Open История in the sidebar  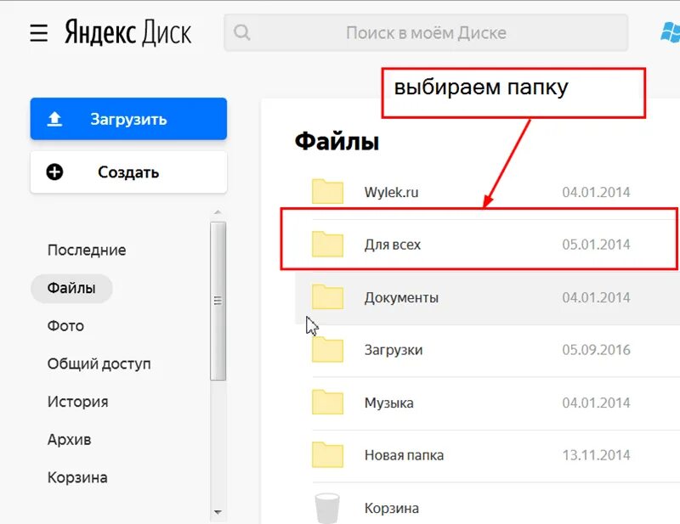click(78, 402)
